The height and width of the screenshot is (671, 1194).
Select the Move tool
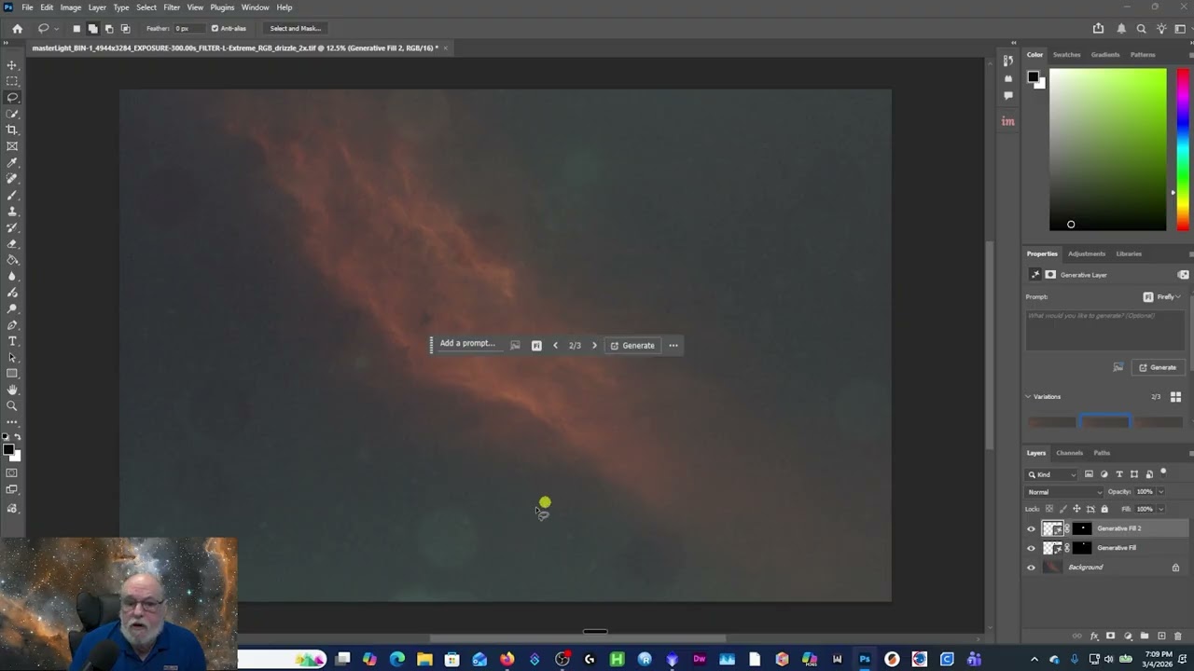point(12,65)
